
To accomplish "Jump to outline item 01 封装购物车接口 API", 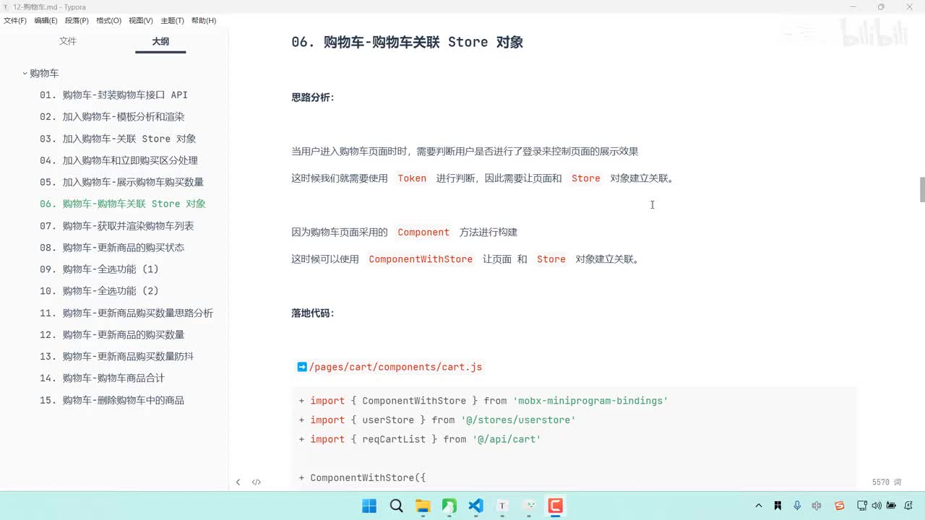I will point(113,95).
